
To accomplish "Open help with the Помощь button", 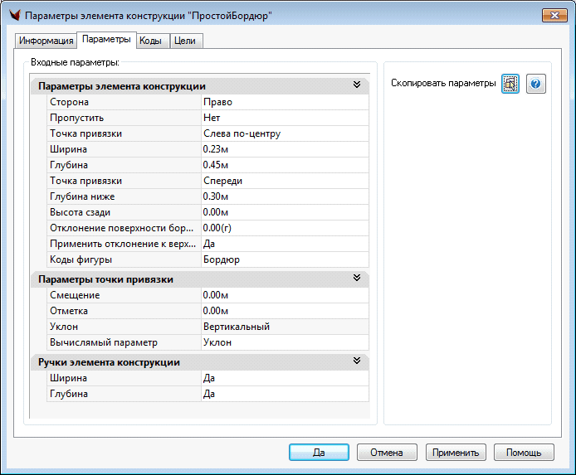I will (523, 453).
